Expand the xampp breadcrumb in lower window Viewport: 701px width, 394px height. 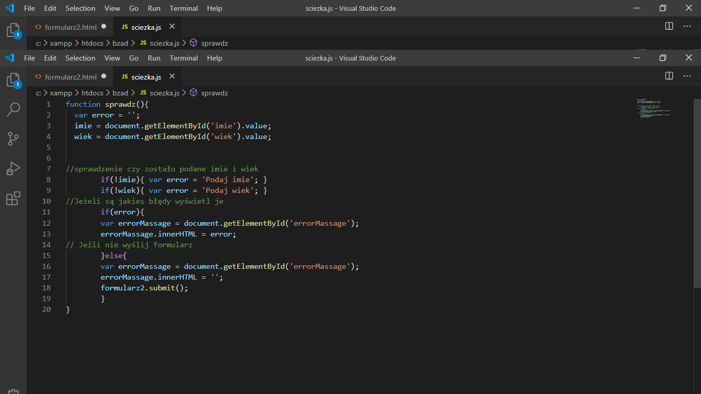click(x=61, y=93)
